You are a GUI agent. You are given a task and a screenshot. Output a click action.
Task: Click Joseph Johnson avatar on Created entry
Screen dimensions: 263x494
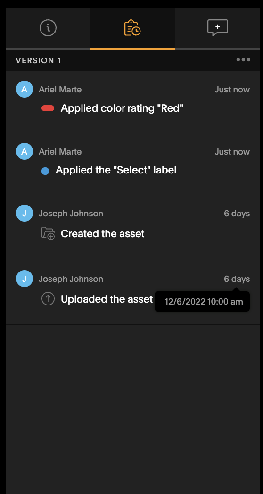[x=25, y=213]
